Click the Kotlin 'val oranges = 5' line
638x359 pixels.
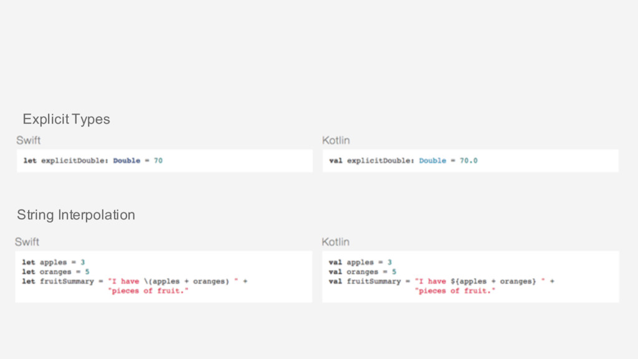(363, 272)
